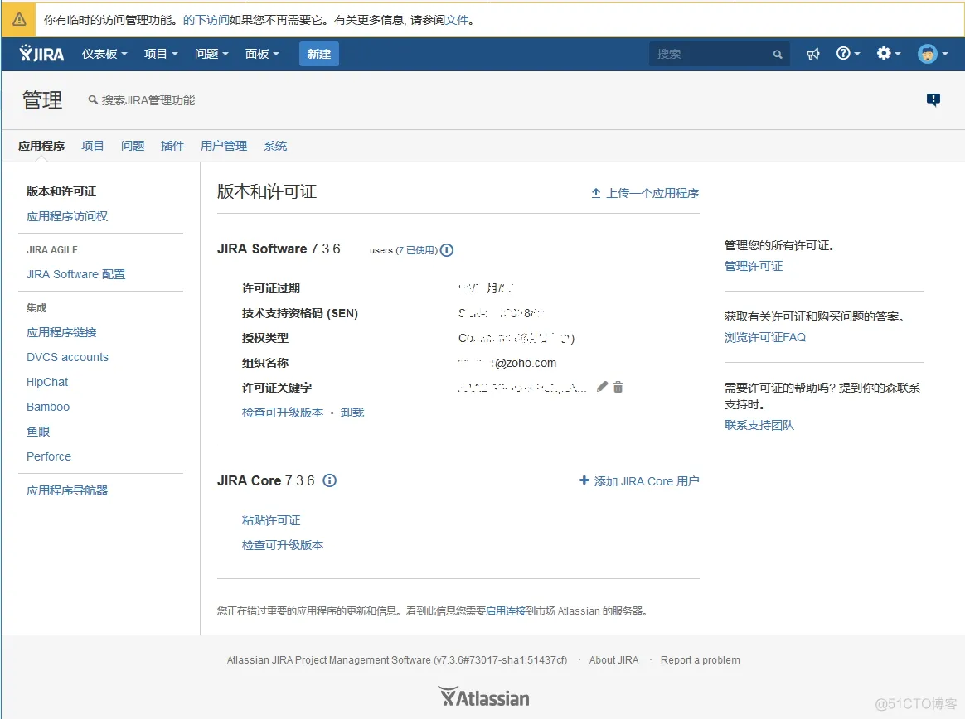Open 应用程序导航器 sidebar link

(x=67, y=490)
